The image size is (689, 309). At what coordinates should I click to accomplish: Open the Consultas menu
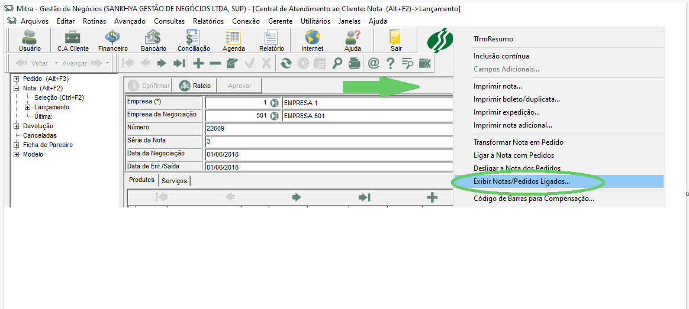[x=169, y=21]
